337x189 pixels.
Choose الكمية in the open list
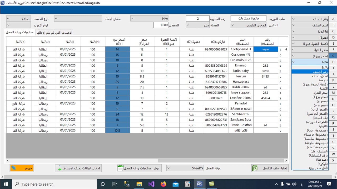pos(310,88)
